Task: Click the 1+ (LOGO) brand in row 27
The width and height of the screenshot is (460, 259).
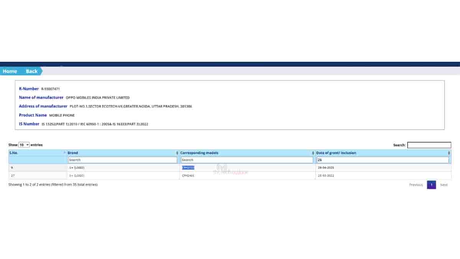Action: tap(77, 175)
